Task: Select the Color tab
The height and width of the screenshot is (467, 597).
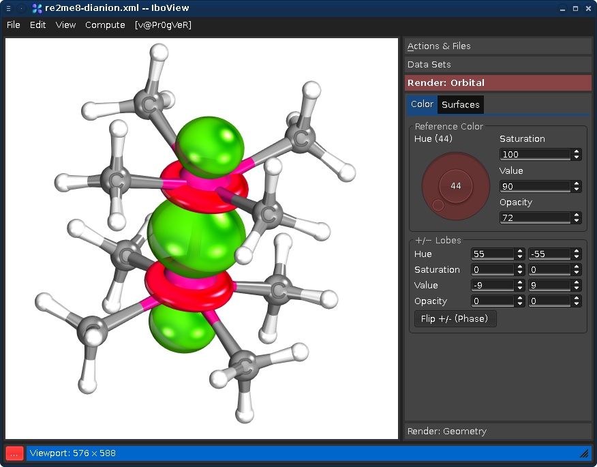Action: tap(422, 104)
